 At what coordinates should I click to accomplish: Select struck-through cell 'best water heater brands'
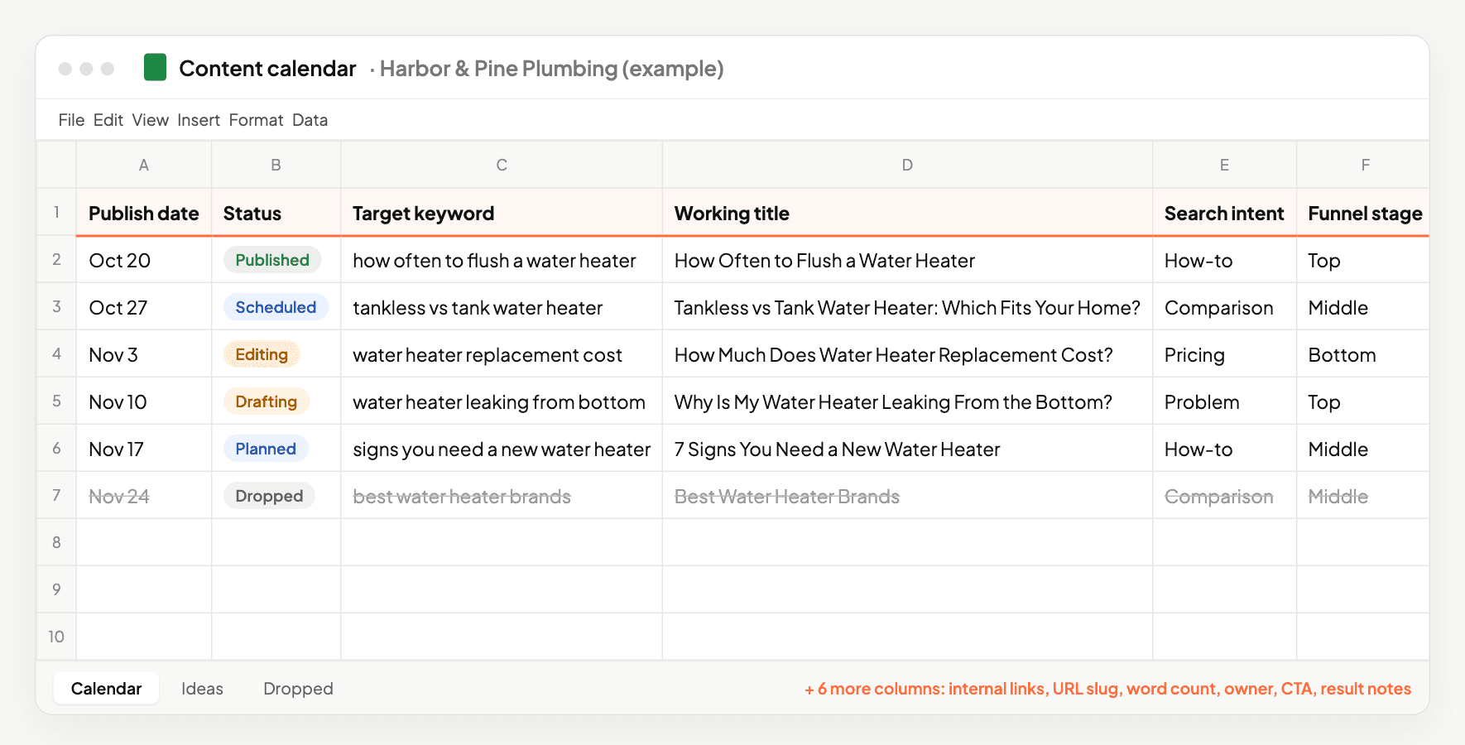pos(502,496)
